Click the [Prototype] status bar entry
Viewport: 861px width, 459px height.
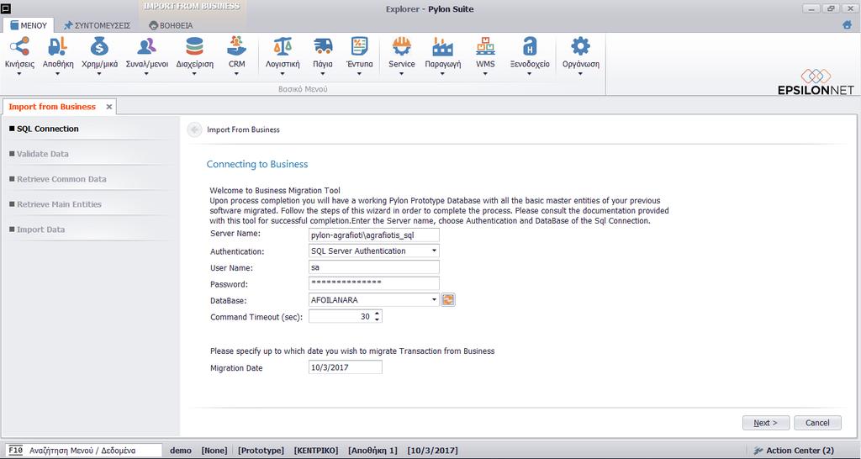point(261,451)
